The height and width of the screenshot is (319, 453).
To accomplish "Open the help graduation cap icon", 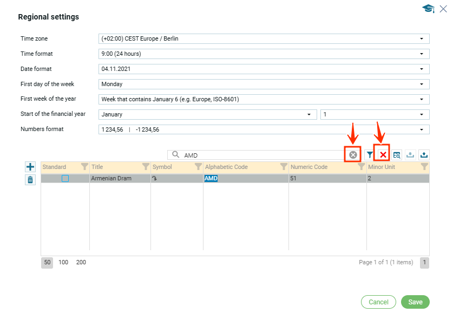I will click(x=428, y=9).
